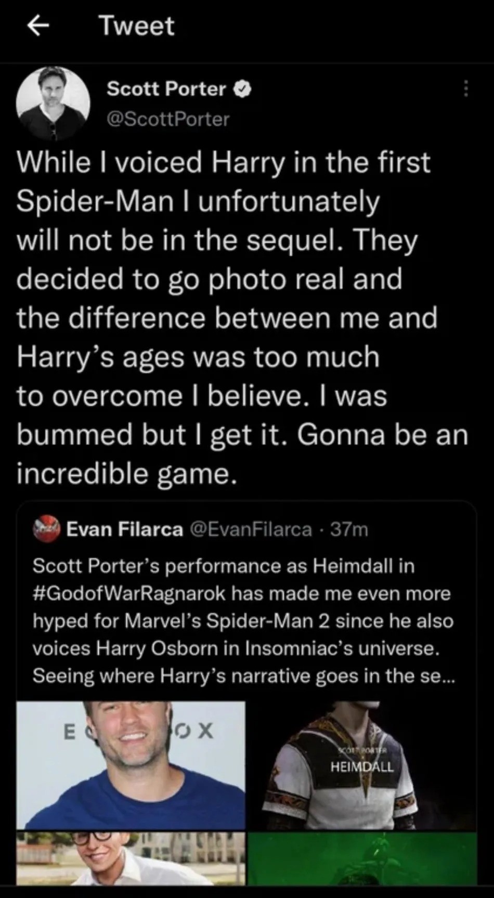Image resolution: width=494 pixels, height=898 pixels.
Task: Click the Evan Filarca name in the quoted tweet
Action: (125, 529)
